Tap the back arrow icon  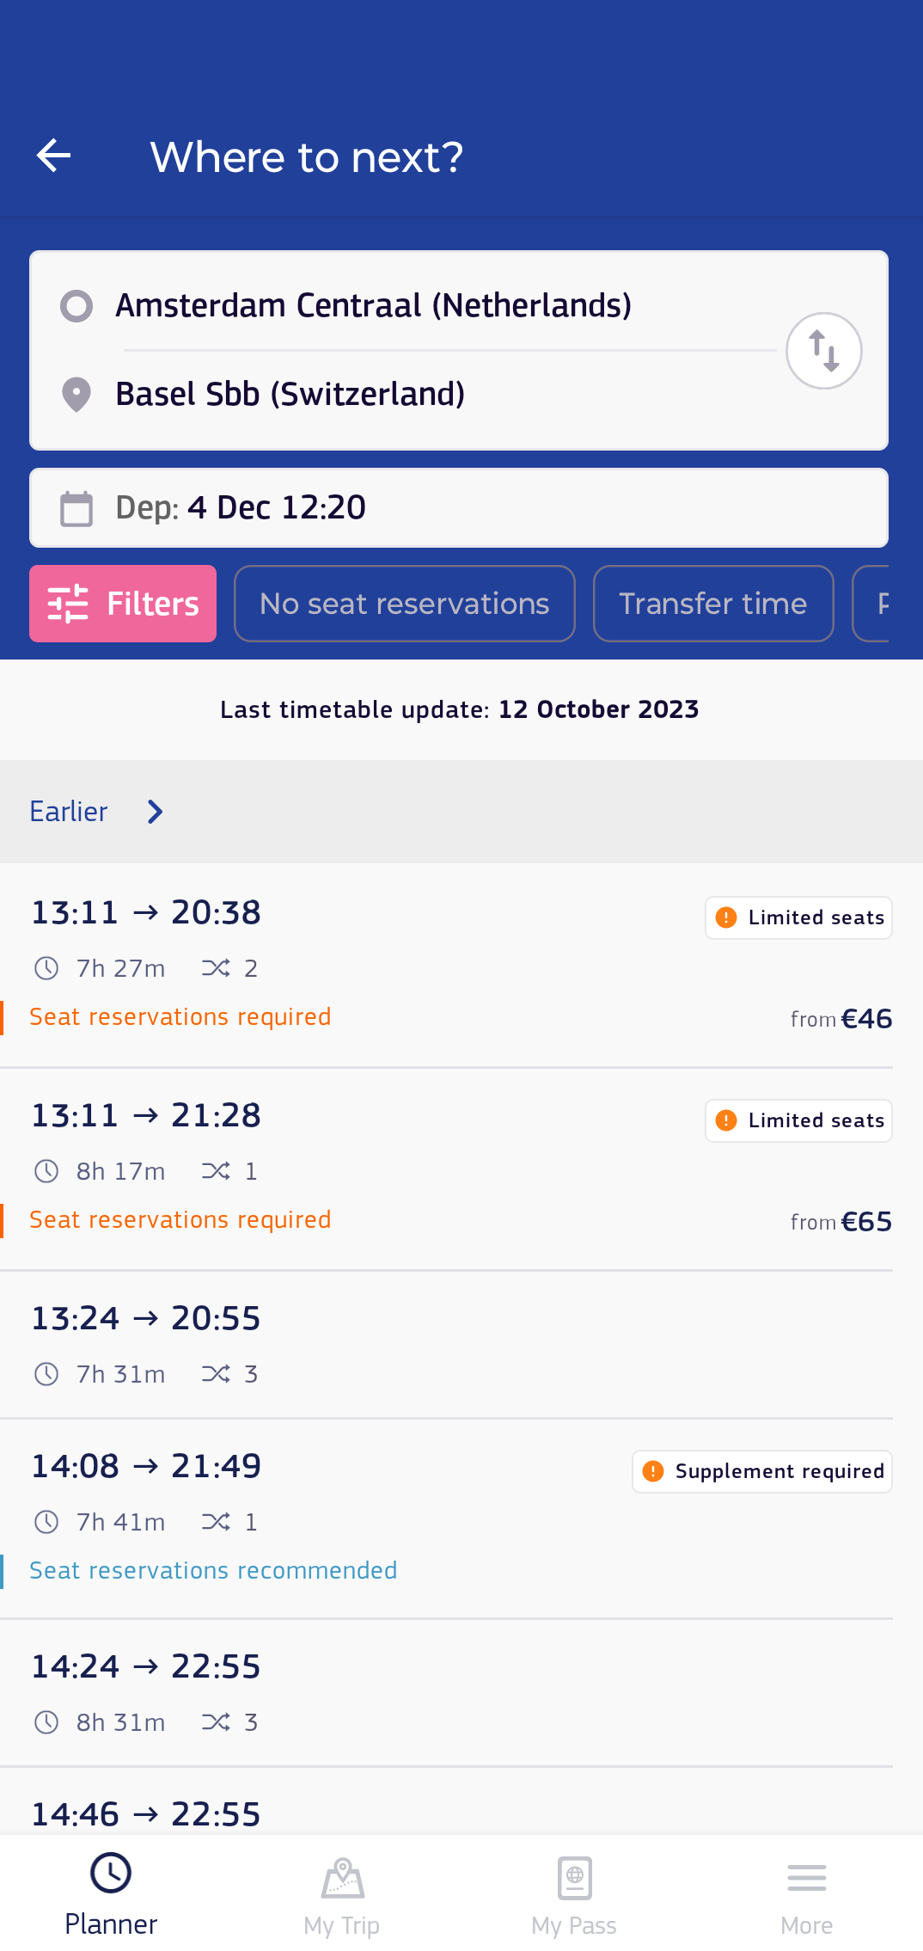pos(54,156)
